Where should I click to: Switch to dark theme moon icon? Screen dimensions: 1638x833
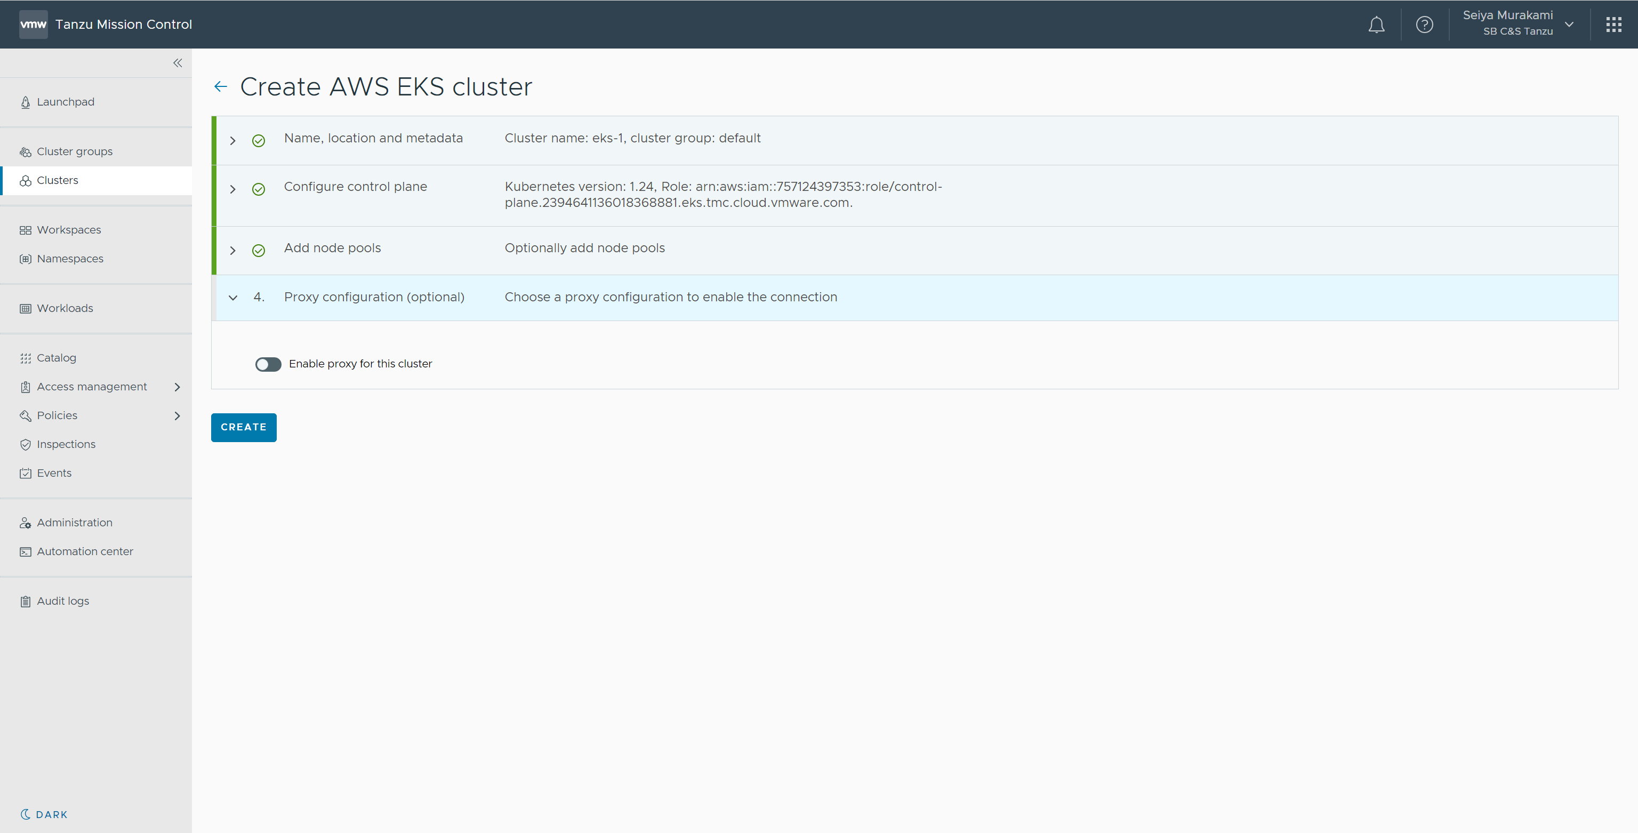coord(26,814)
